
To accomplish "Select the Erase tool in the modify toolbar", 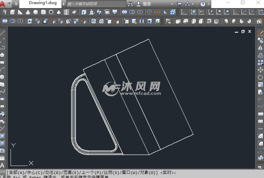I will [x=260, y=33].
